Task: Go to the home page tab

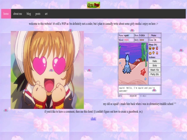Action: 6,14
